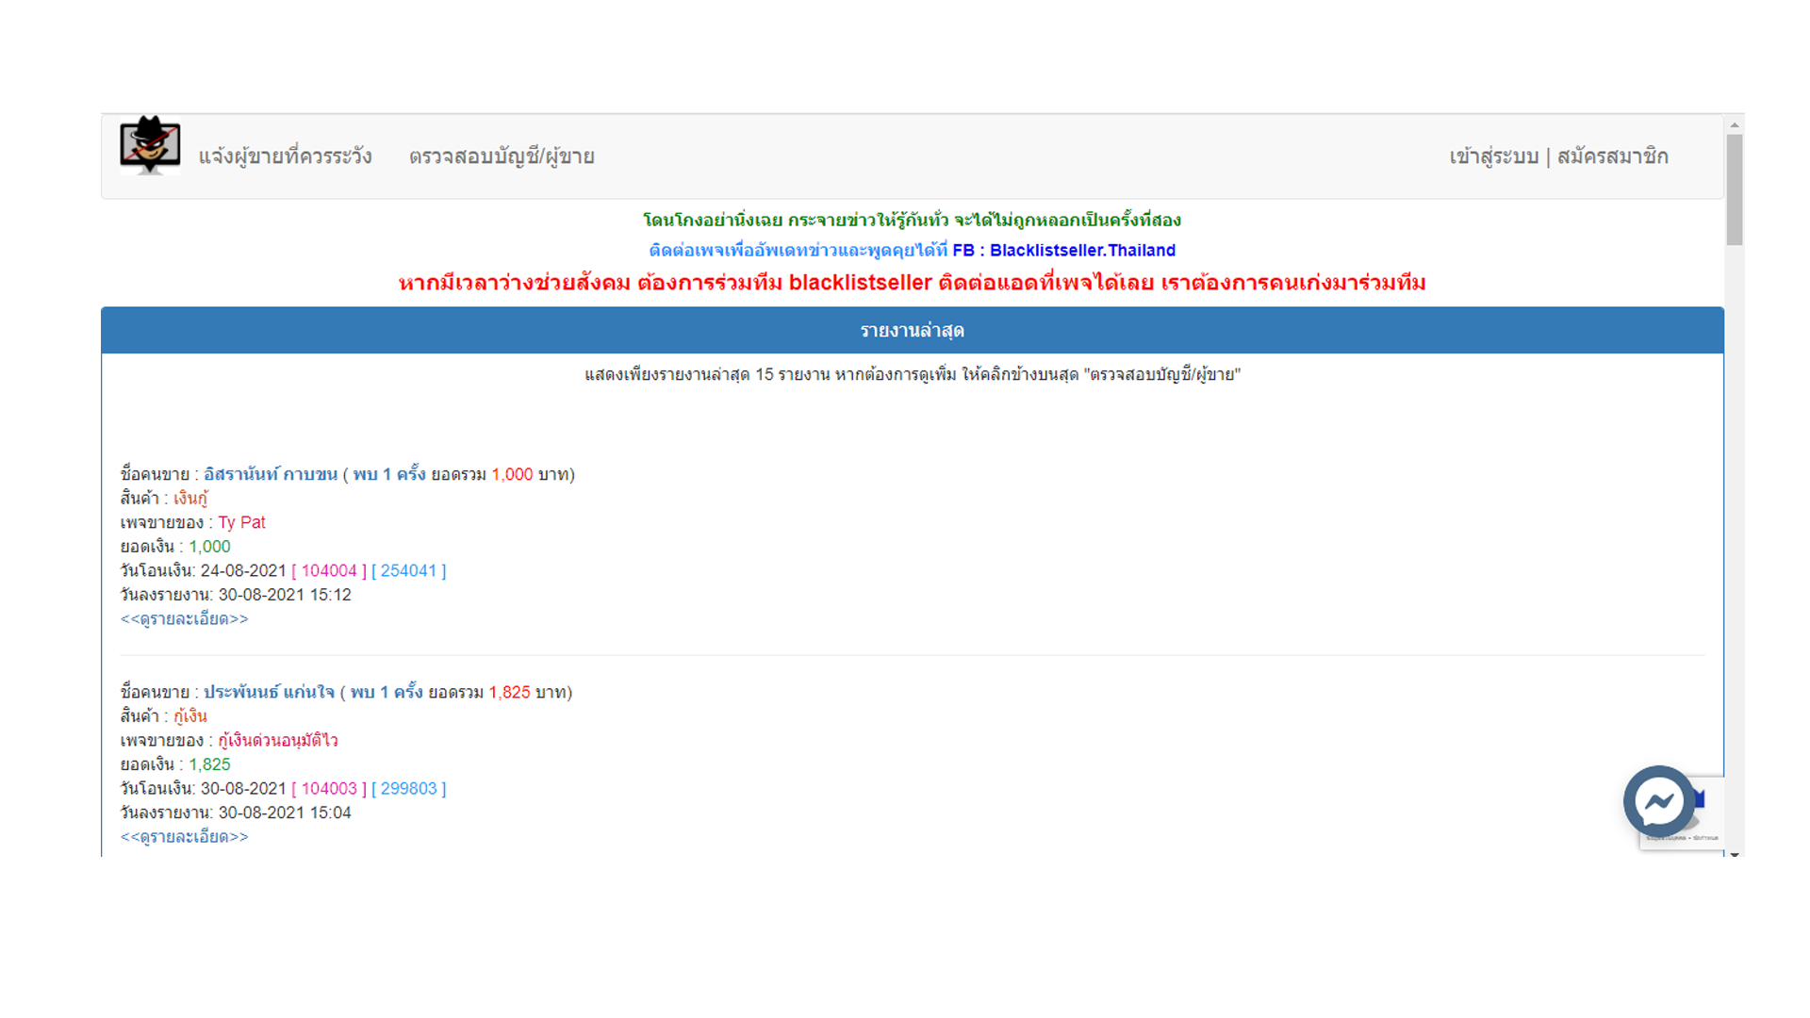The image size is (1810, 1018).
Task: Click the blacklist hacker logo icon
Action: pyautogui.click(x=150, y=146)
